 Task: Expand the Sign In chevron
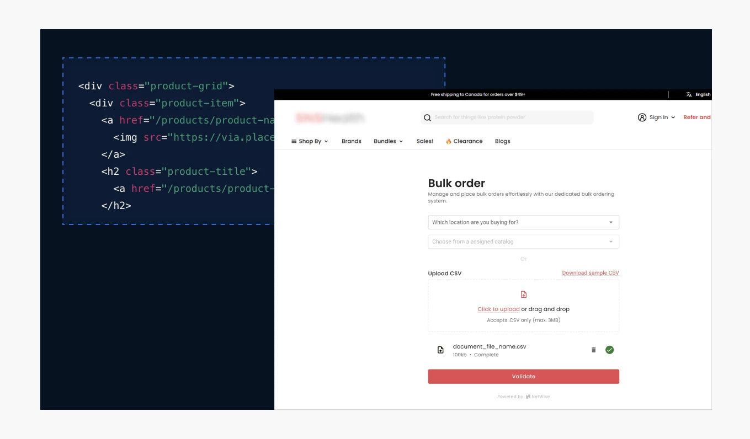673,117
